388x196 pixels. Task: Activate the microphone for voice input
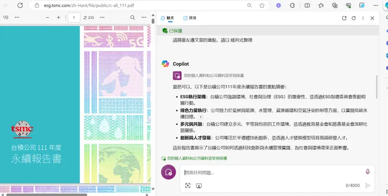click(x=368, y=171)
